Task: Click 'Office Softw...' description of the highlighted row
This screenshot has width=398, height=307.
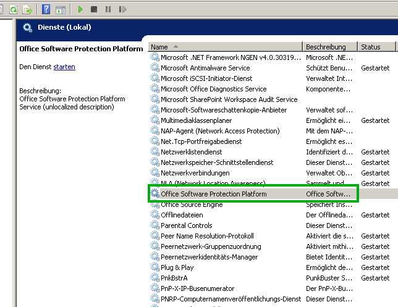Action: (328, 194)
